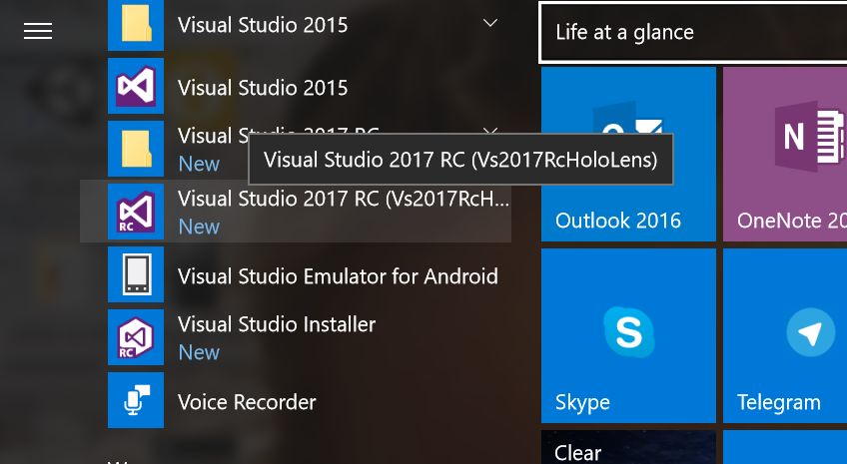Click the Visual Studio Installer icon

tap(136, 337)
